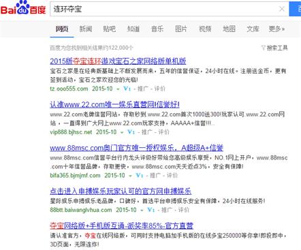Viewport: 301px width, 250px height.
Task: Click the 88btt.baiwanglvhua.com green URL
Action: 81,210
